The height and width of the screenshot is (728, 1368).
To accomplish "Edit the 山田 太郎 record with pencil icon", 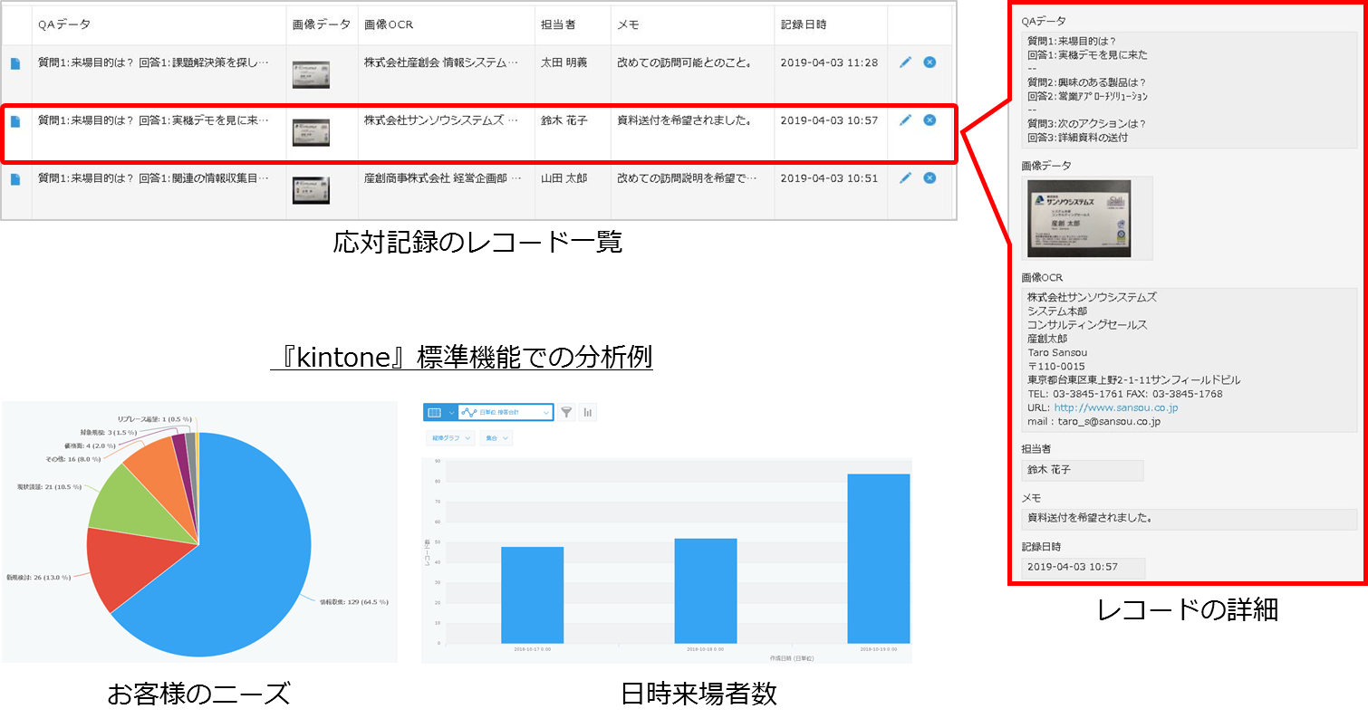I will click(905, 178).
